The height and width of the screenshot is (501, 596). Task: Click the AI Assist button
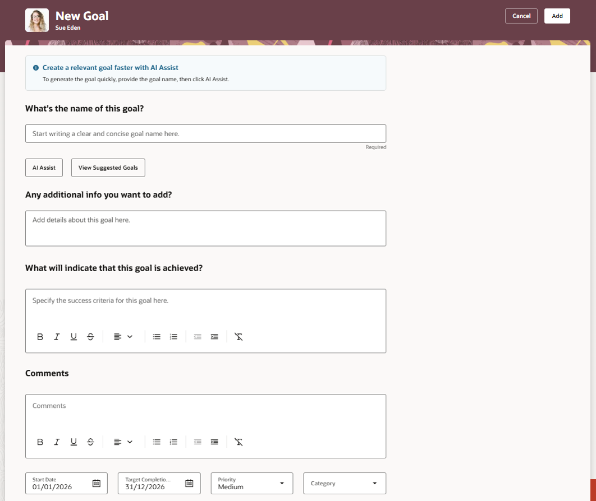(x=44, y=168)
